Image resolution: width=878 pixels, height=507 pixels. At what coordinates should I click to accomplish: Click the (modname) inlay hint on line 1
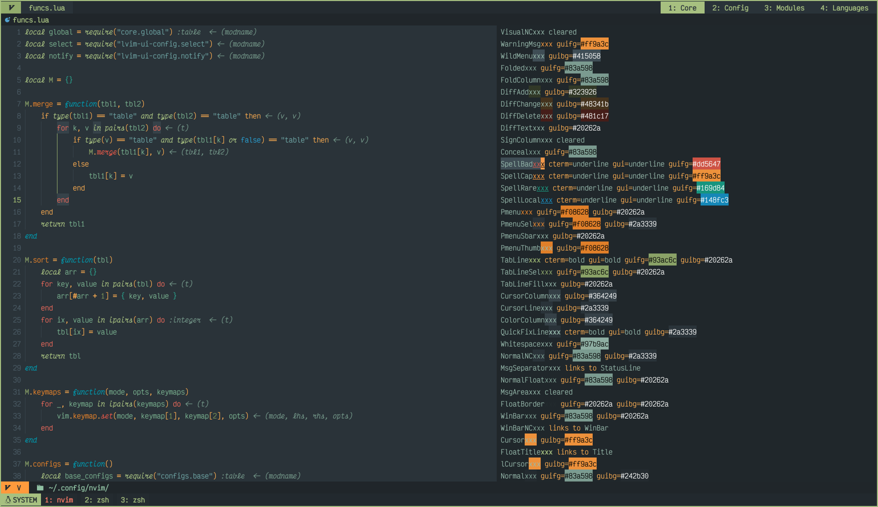pyautogui.click(x=239, y=32)
